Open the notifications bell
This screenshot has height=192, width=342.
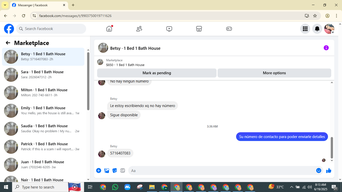coord(317,29)
